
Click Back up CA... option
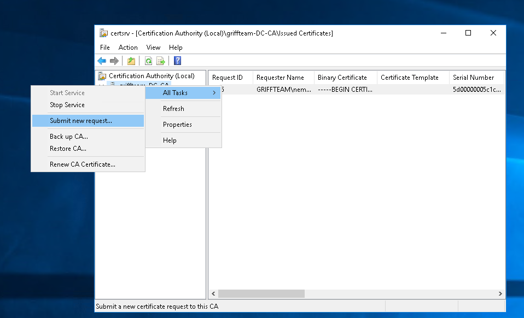[69, 137]
